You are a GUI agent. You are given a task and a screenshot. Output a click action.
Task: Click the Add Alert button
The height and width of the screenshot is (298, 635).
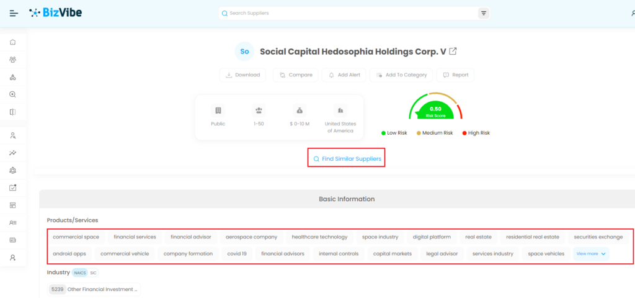343,75
